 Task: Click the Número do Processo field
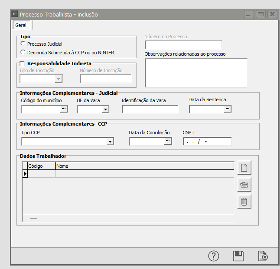(x=183, y=45)
